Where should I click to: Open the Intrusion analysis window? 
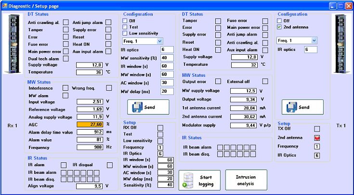tap(246, 180)
